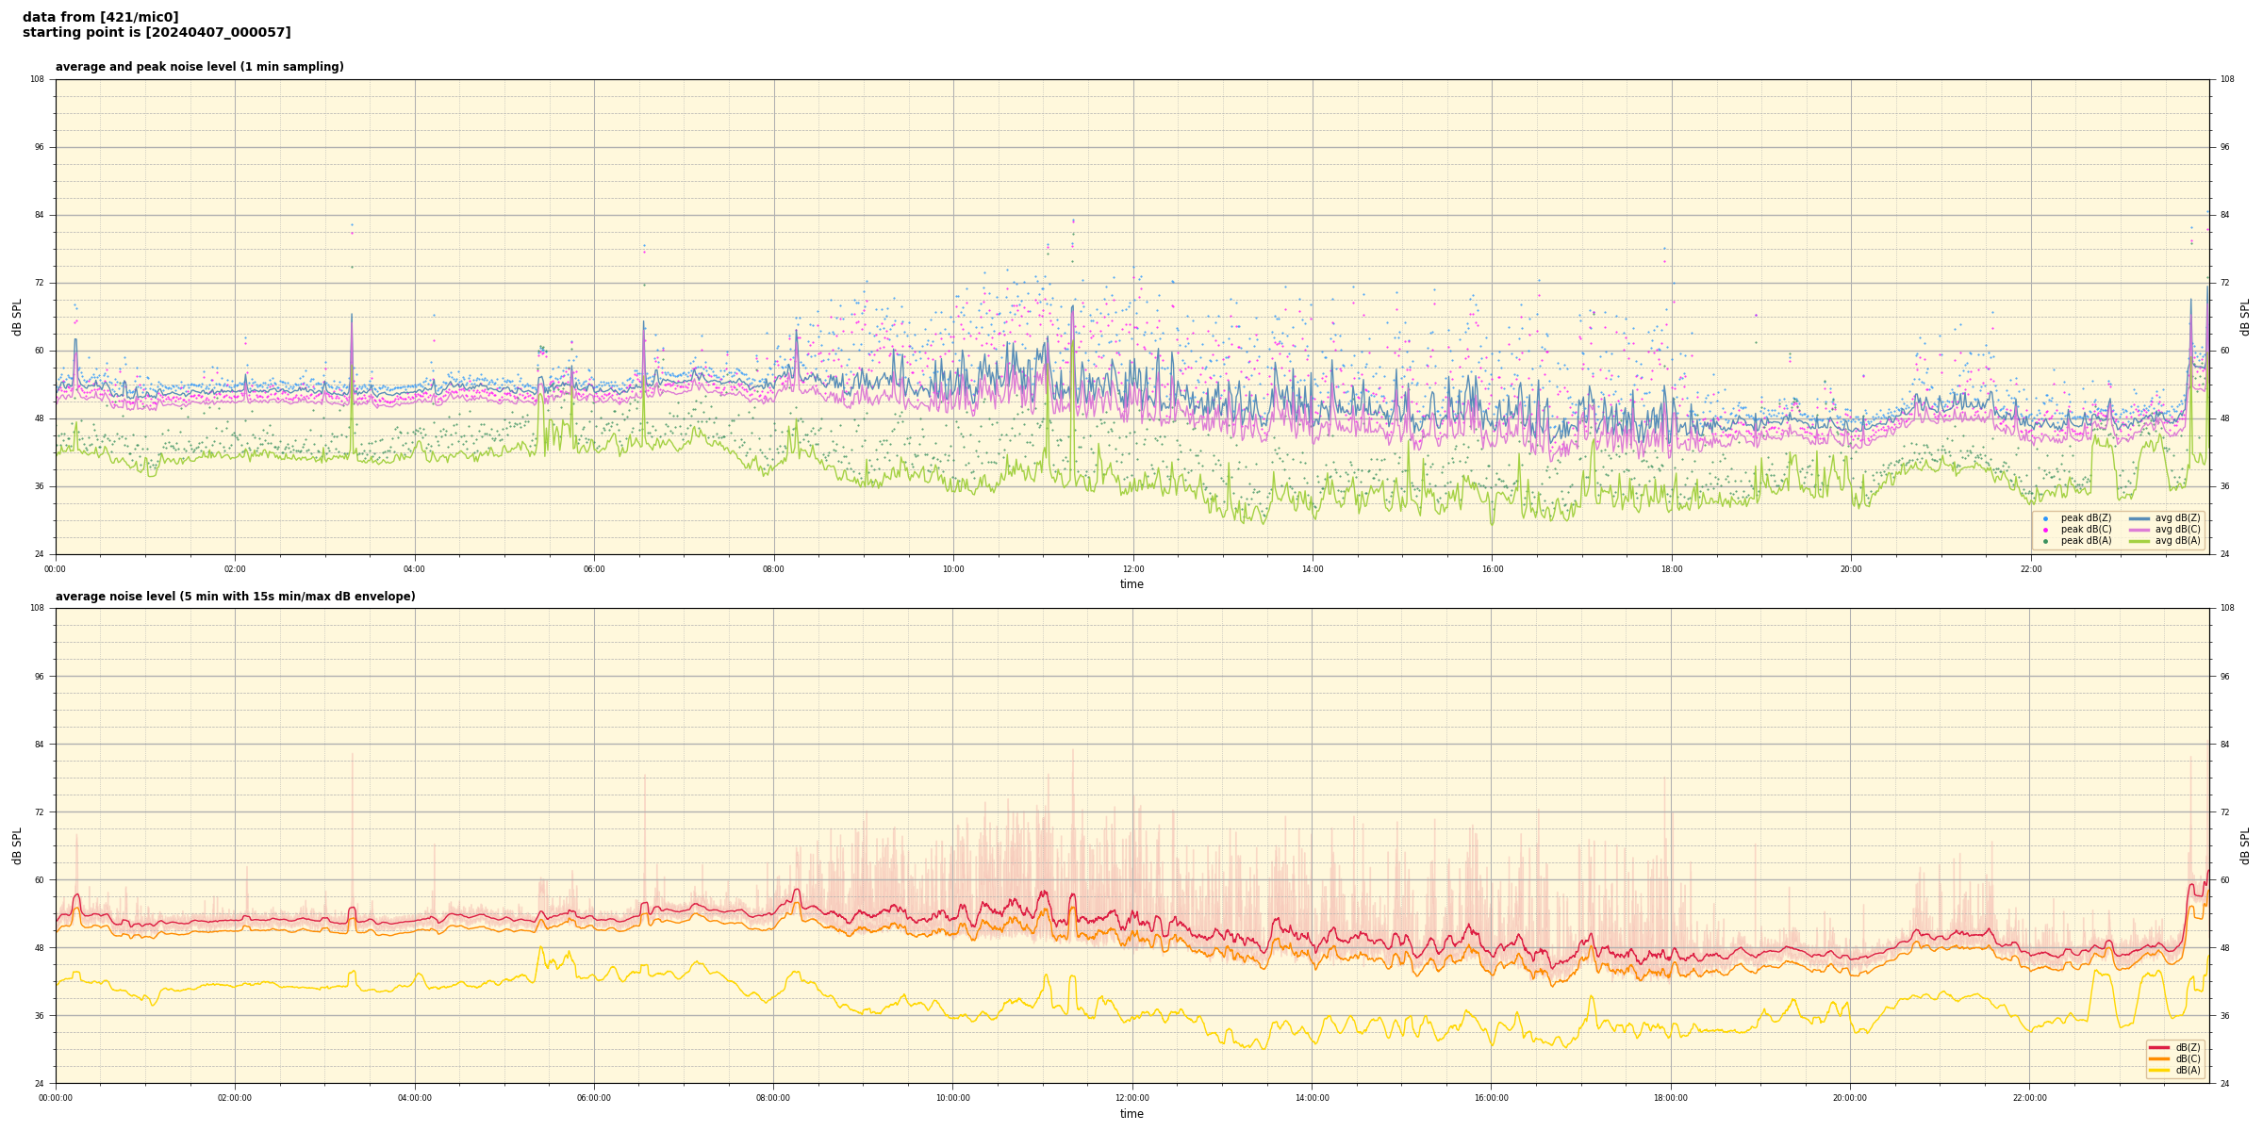Screen dimensions: 2263x1131
Task: Click the right 'dB SPL' label of bottom chart
Action: (2245, 845)
